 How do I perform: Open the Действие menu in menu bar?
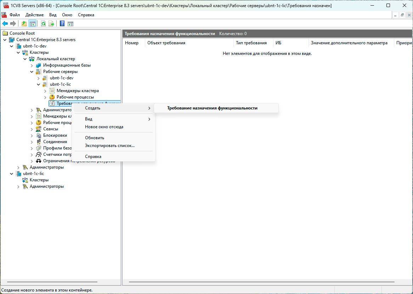point(35,15)
